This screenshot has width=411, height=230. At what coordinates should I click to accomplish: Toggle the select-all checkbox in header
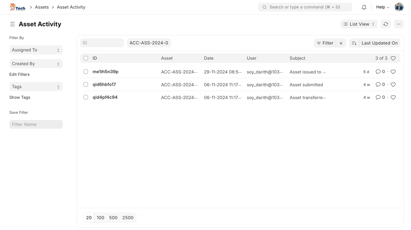pyautogui.click(x=86, y=58)
